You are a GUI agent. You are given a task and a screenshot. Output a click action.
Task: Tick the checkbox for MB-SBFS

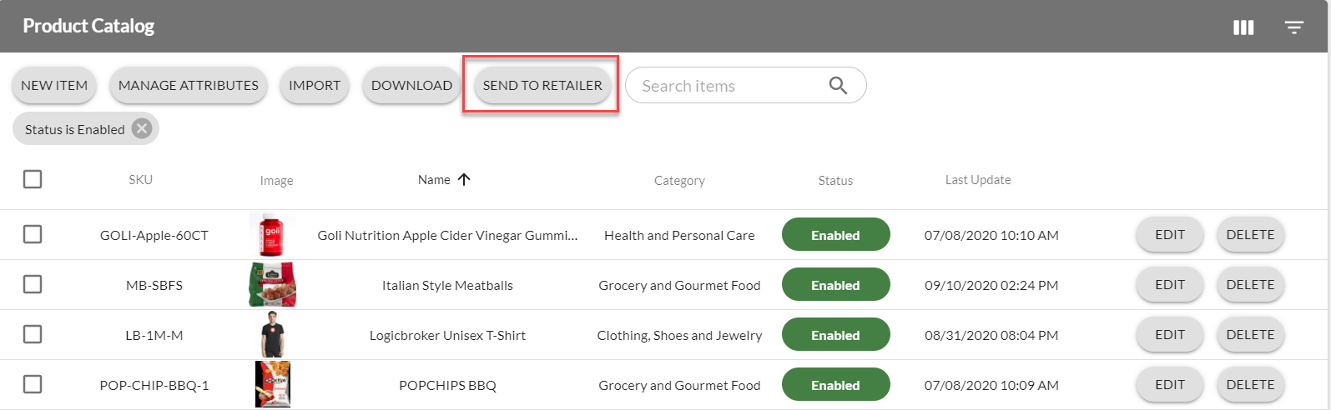33,284
